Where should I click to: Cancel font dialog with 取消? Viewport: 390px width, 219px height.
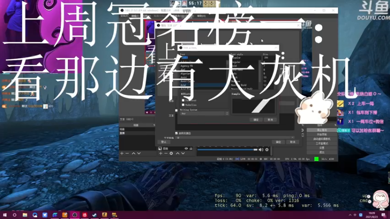point(271,120)
